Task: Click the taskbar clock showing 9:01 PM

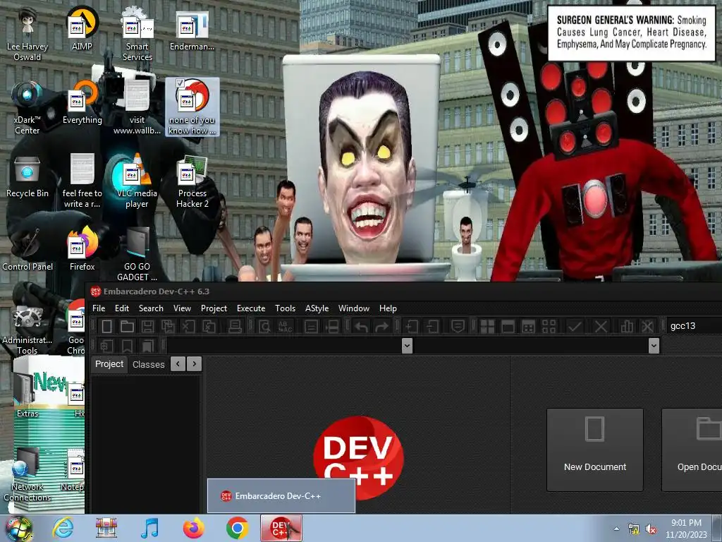Action: pos(686,529)
